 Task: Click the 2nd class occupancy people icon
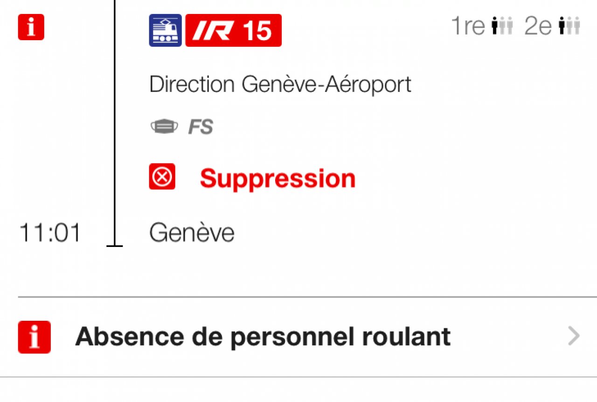(569, 26)
